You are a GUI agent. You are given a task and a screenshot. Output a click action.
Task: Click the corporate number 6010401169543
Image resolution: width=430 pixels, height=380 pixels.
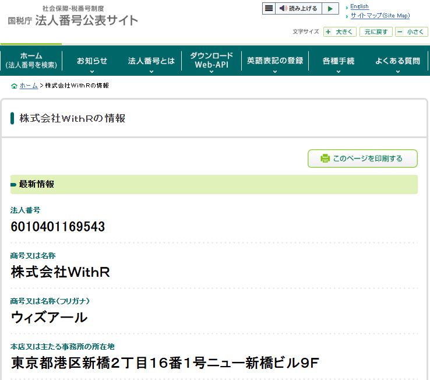(x=58, y=227)
